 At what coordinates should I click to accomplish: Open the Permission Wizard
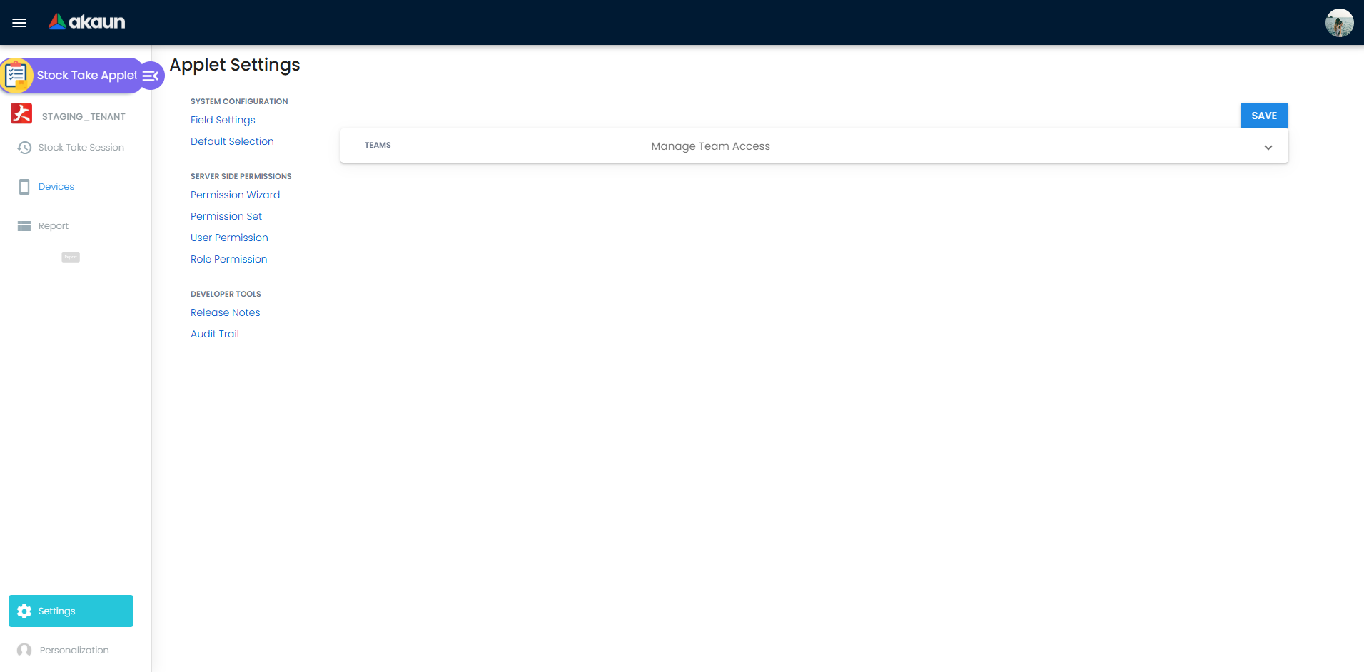(x=235, y=195)
